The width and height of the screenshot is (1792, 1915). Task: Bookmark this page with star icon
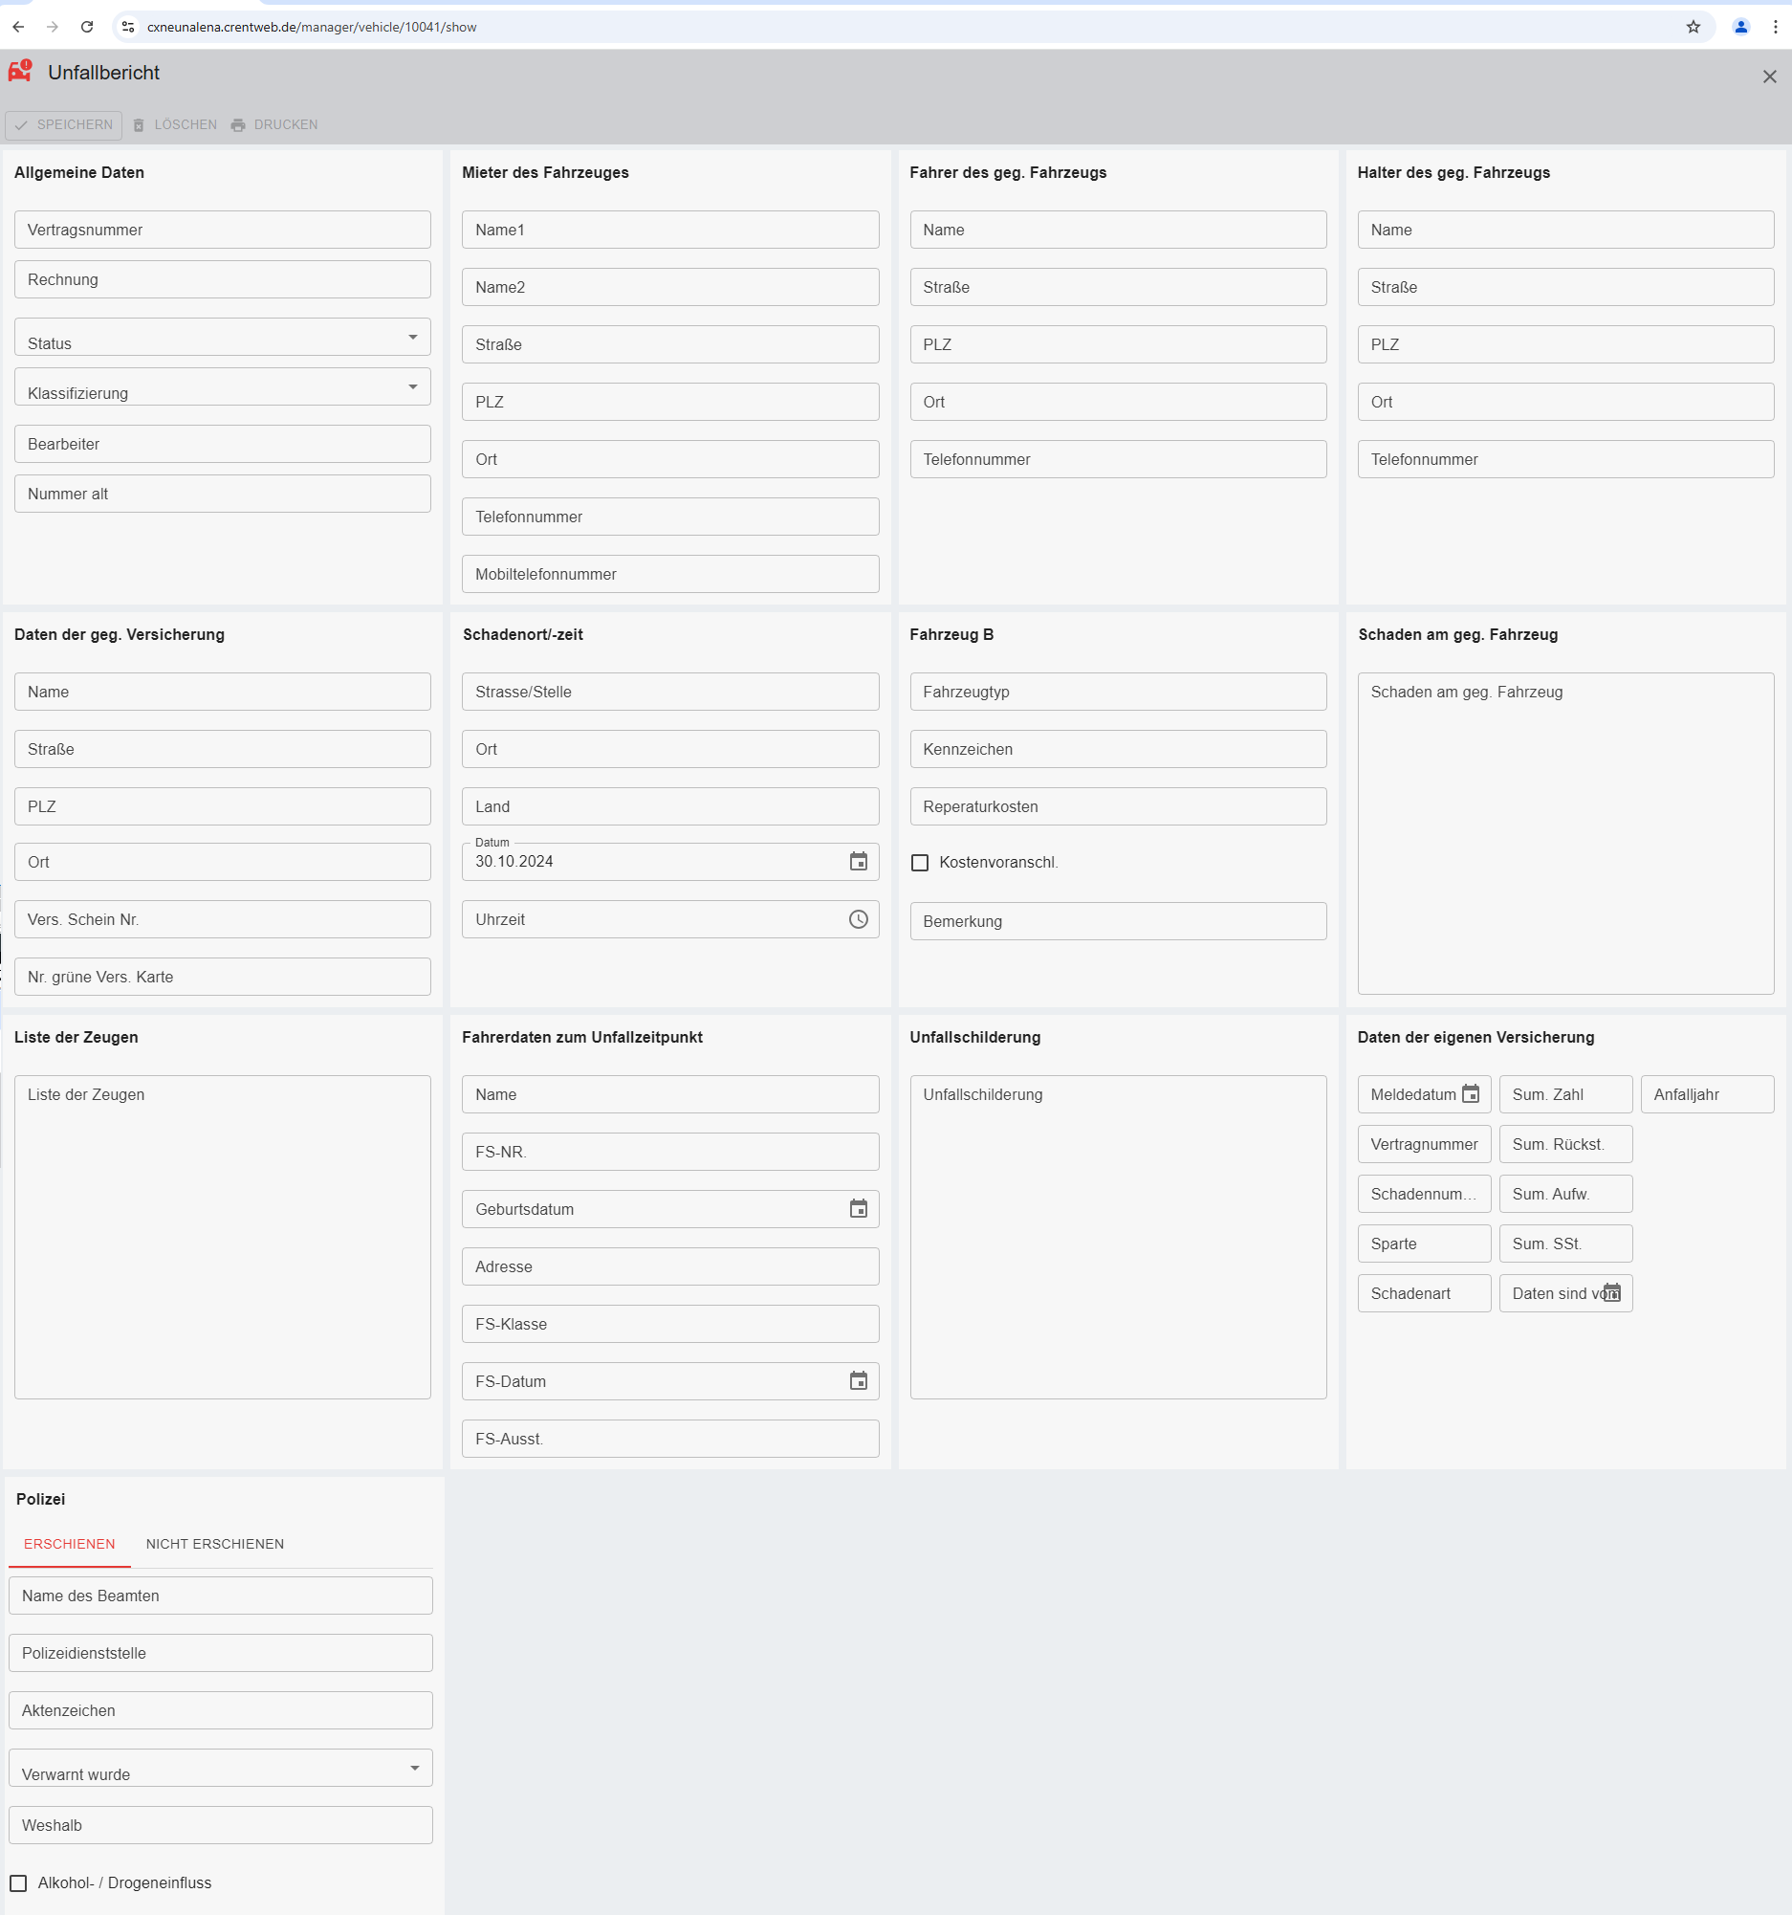[x=1693, y=27]
